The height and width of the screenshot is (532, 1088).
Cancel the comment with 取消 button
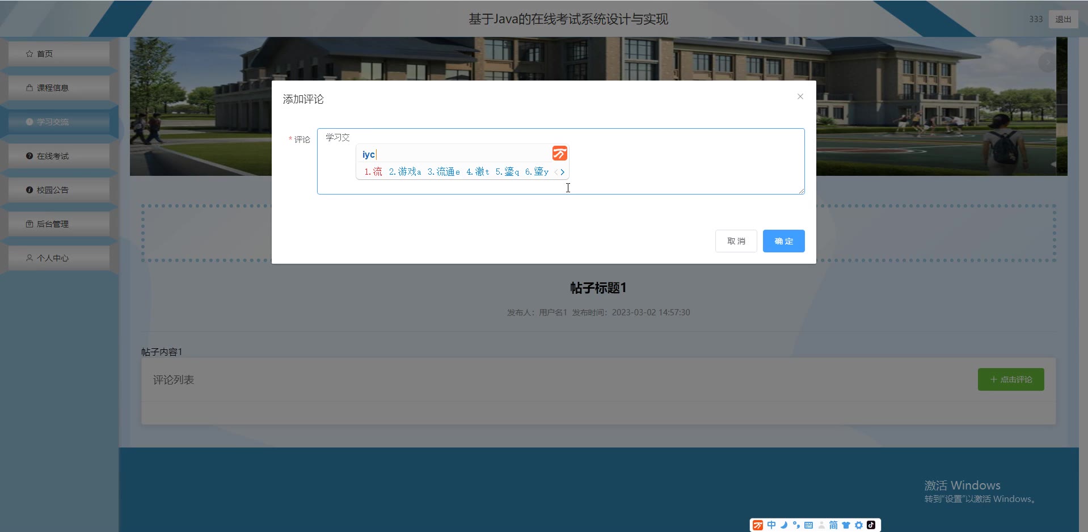click(x=736, y=241)
